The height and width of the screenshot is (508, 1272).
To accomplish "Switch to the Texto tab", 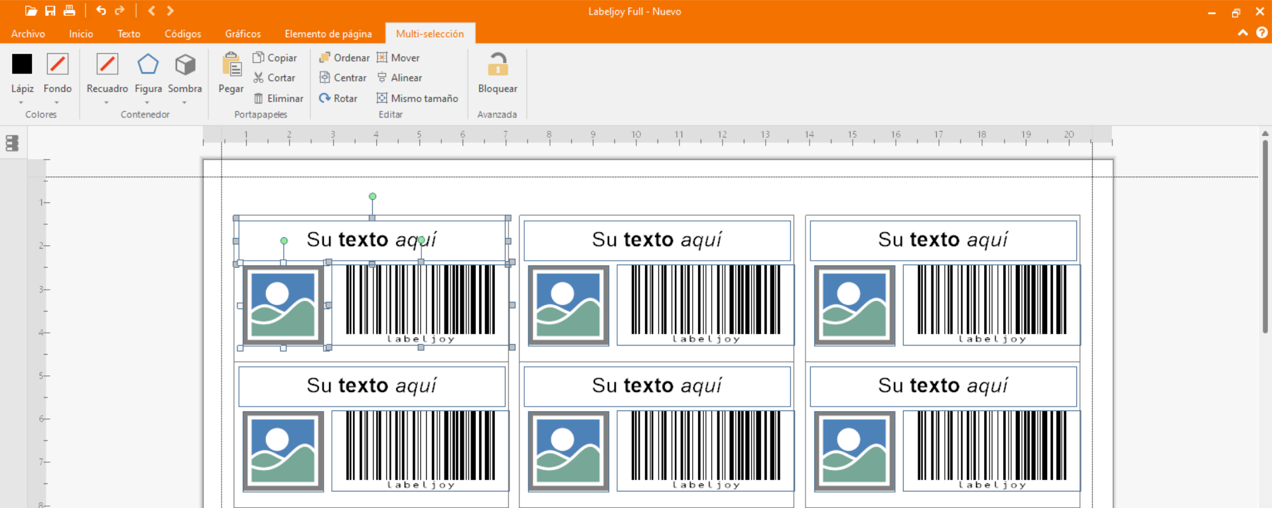I will click(x=129, y=34).
